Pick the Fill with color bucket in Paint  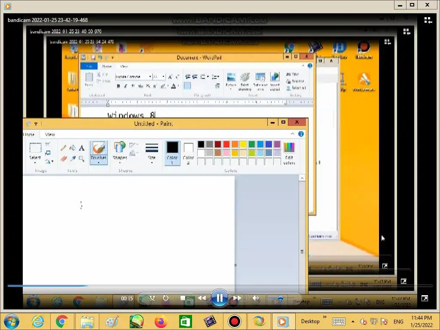pyautogui.click(x=72, y=148)
